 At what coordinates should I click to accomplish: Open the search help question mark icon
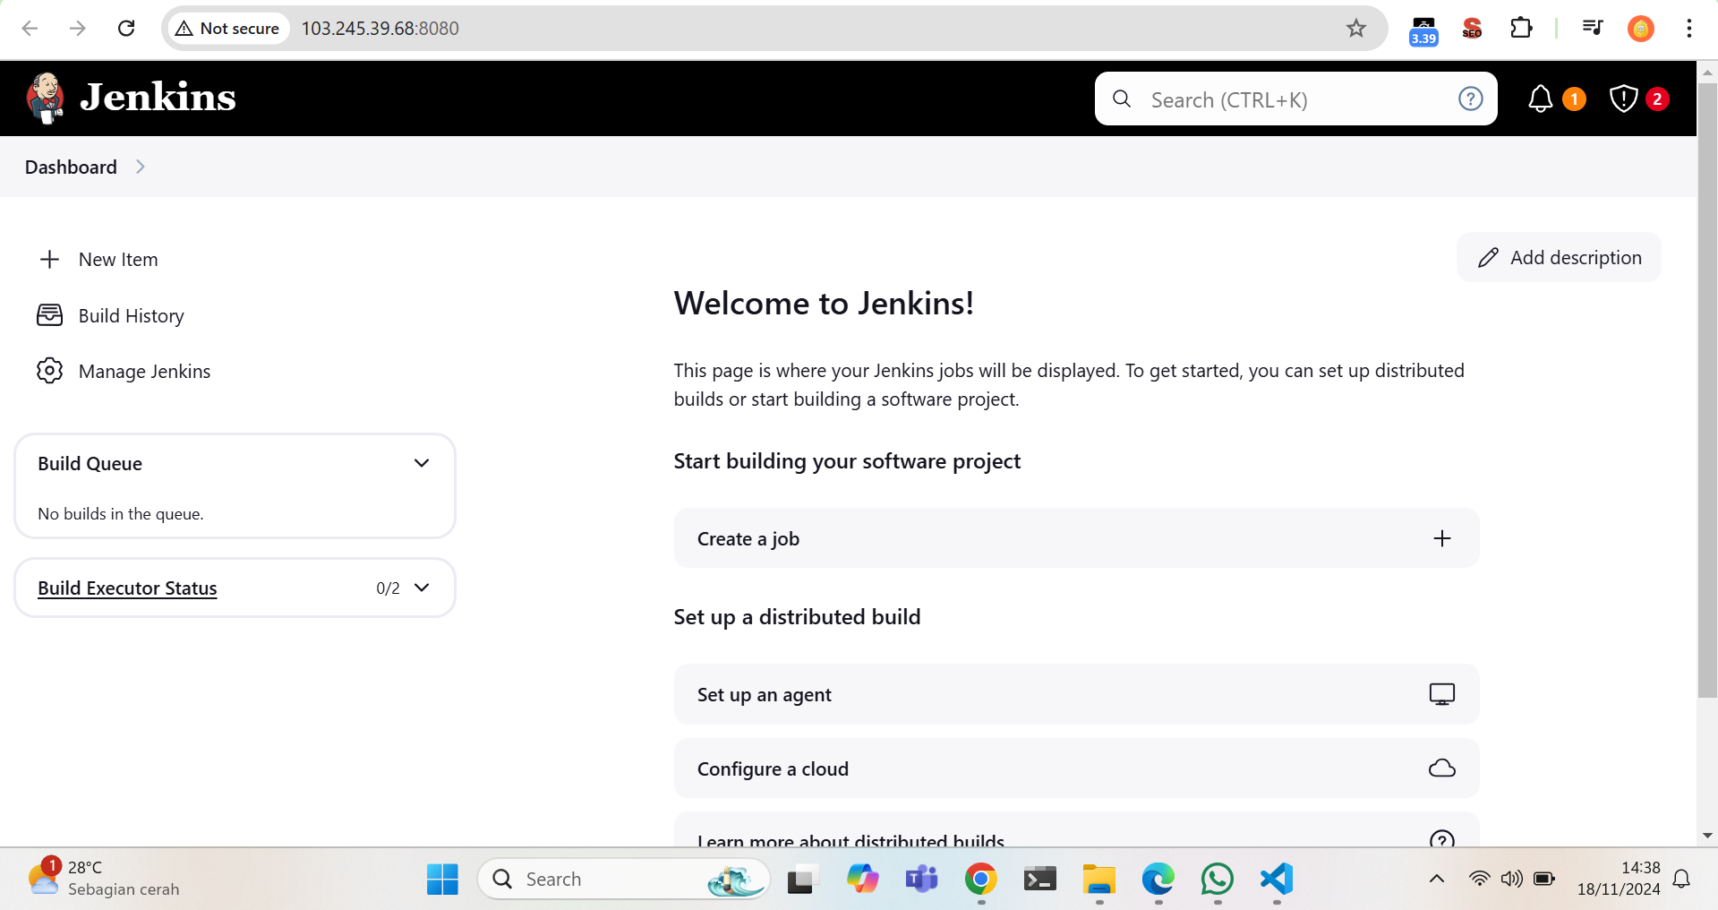coord(1470,99)
